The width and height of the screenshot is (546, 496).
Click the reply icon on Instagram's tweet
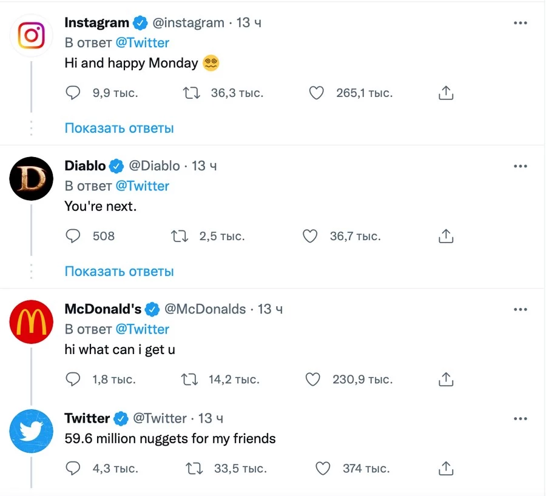pos(73,93)
